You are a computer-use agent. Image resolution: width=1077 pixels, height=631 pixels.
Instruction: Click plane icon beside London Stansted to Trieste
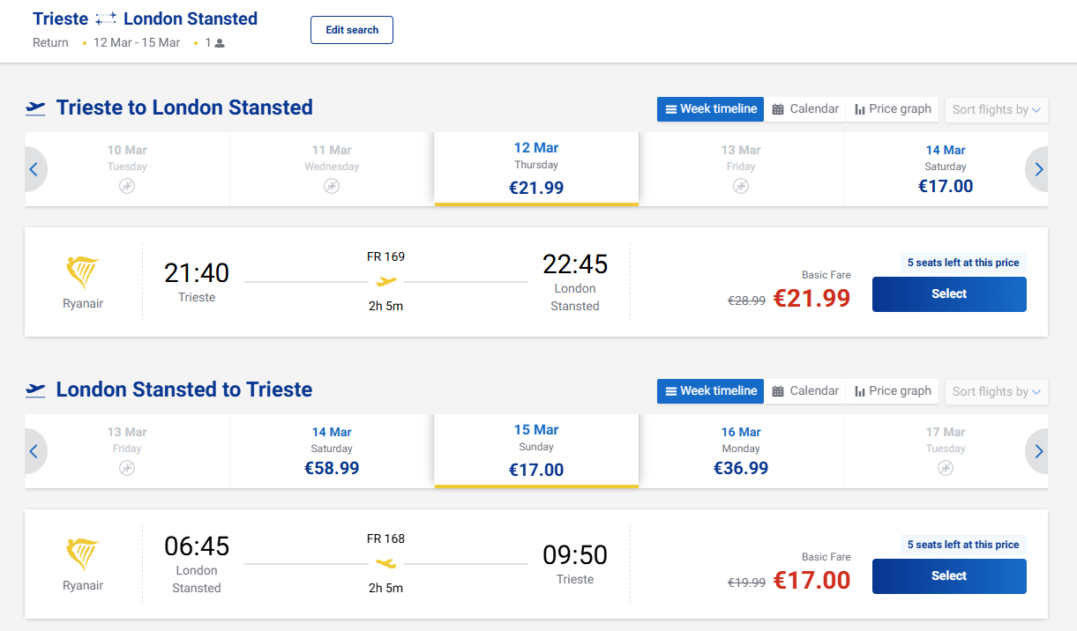pyautogui.click(x=35, y=390)
